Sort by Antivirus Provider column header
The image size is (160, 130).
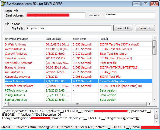tap(24, 39)
